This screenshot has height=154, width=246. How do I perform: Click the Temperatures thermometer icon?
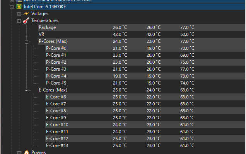click(x=26, y=20)
